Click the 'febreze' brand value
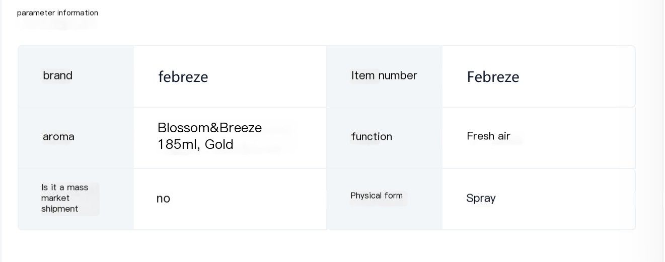This screenshot has height=262, width=665. tap(183, 77)
